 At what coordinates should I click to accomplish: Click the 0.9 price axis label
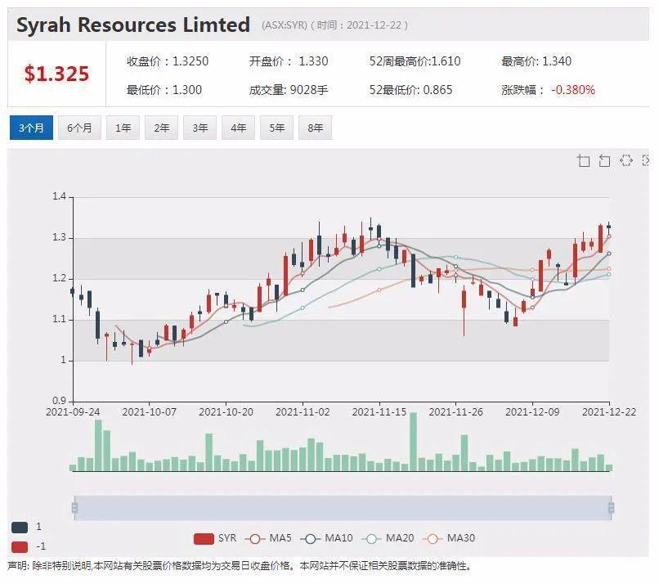coord(59,401)
